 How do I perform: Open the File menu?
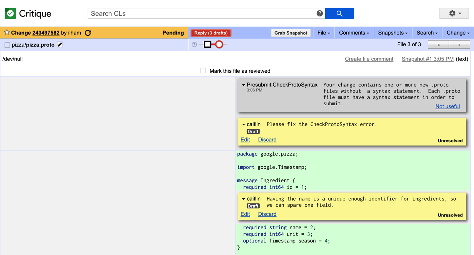324,33
